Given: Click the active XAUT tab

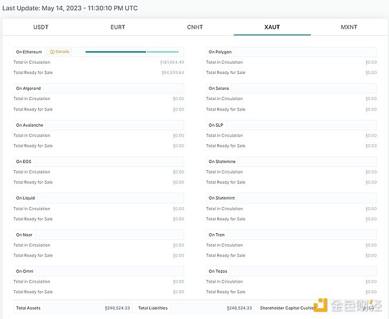Looking at the screenshot, I should [x=272, y=27].
